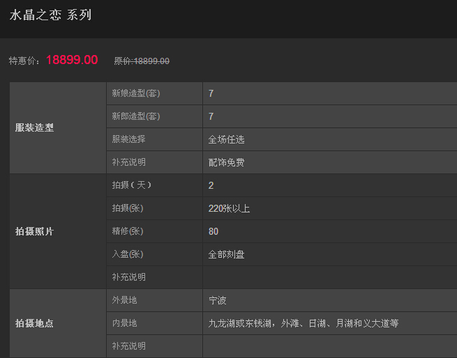Select the 220张以上 value cell

pyautogui.click(x=330, y=208)
